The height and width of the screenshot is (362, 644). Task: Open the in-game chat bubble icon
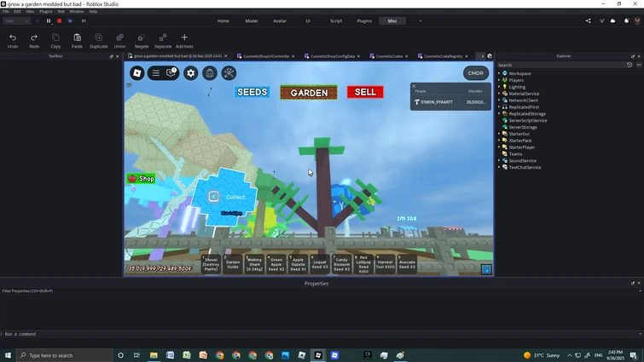pyautogui.click(x=171, y=73)
